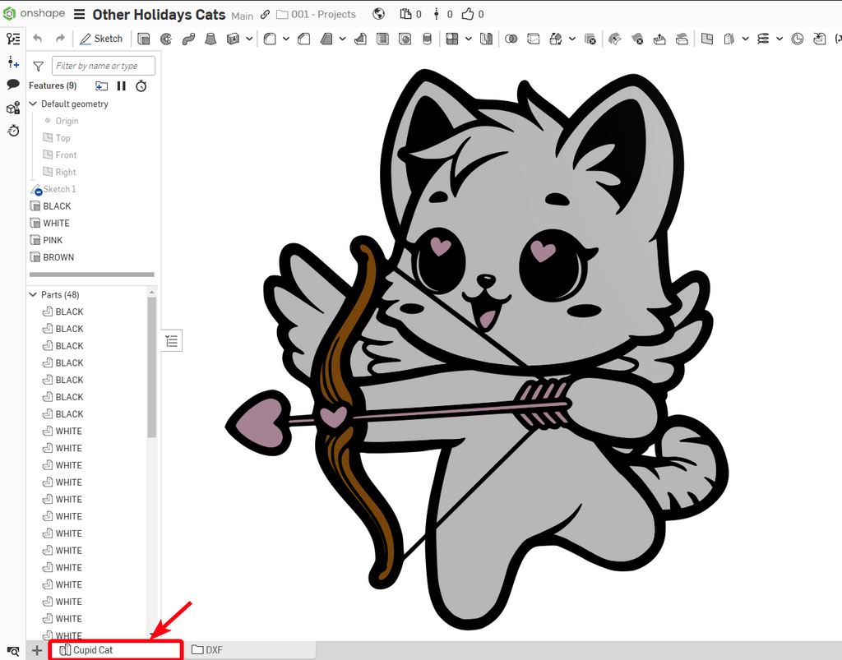
Task: Click the Onshape logo
Action: point(35,13)
